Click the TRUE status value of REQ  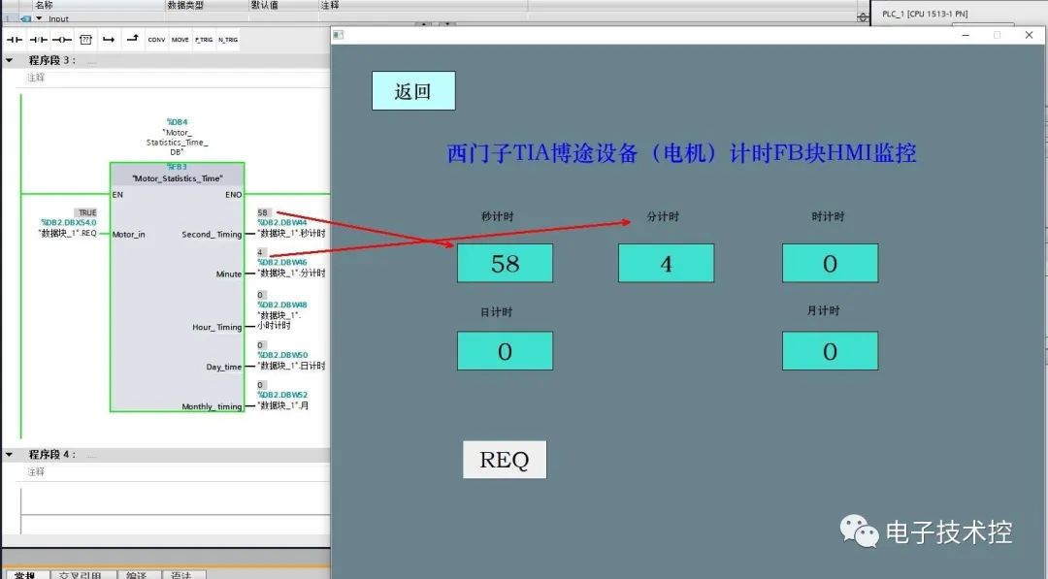coord(87,212)
